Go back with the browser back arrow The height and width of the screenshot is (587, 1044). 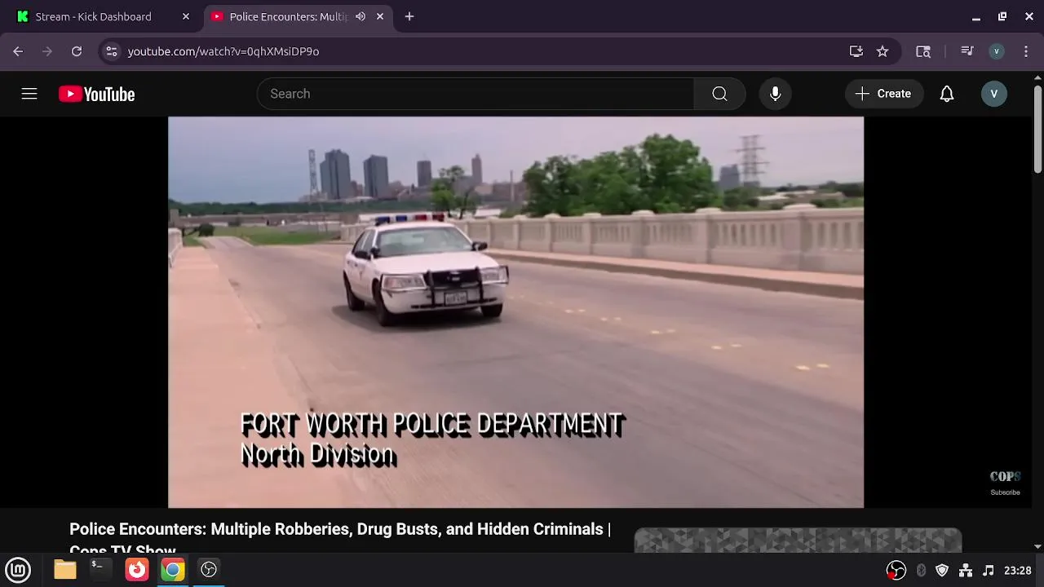18,51
